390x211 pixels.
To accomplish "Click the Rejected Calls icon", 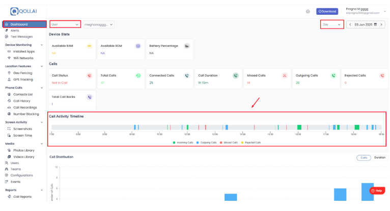I will tap(382, 75).
